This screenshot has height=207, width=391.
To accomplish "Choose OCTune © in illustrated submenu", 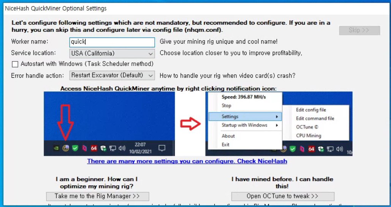I will point(307,127).
